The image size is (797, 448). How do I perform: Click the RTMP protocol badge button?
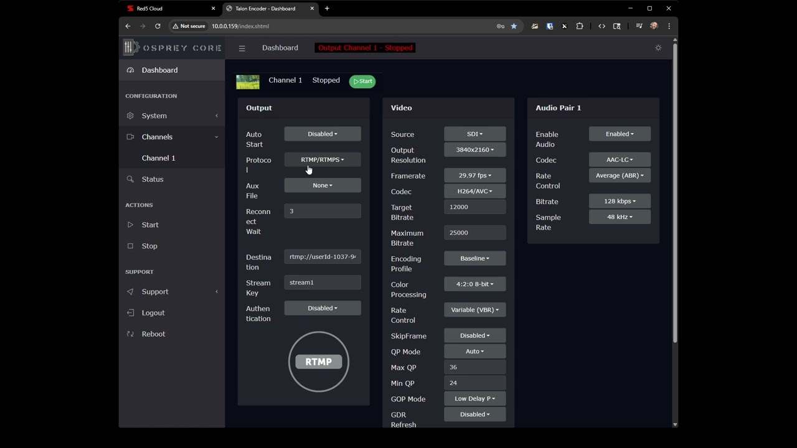coord(319,362)
